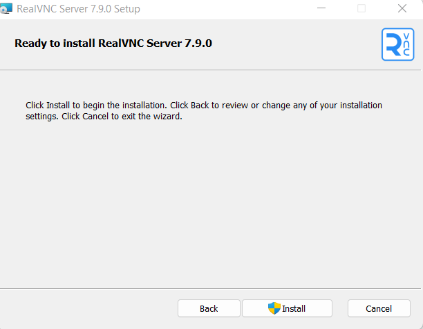Click the "Ready to install RealVNC Server 7.9.0" heading
Screen dimensions: 423x329
pos(113,43)
